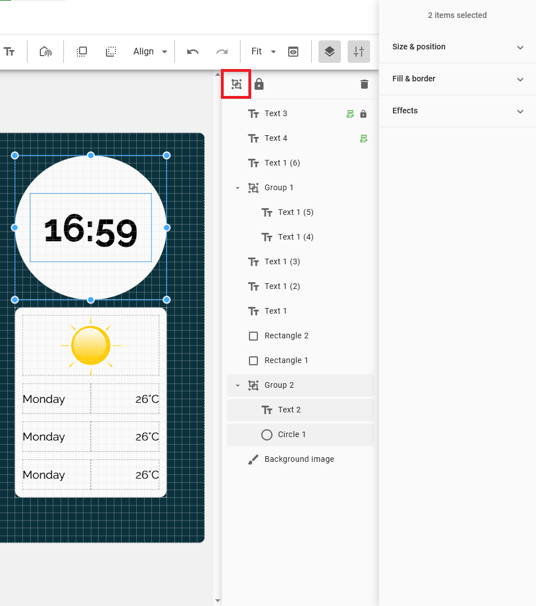Click the bottom-left selection handle
This screenshot has width=536, height=606.
click(15, 300)
